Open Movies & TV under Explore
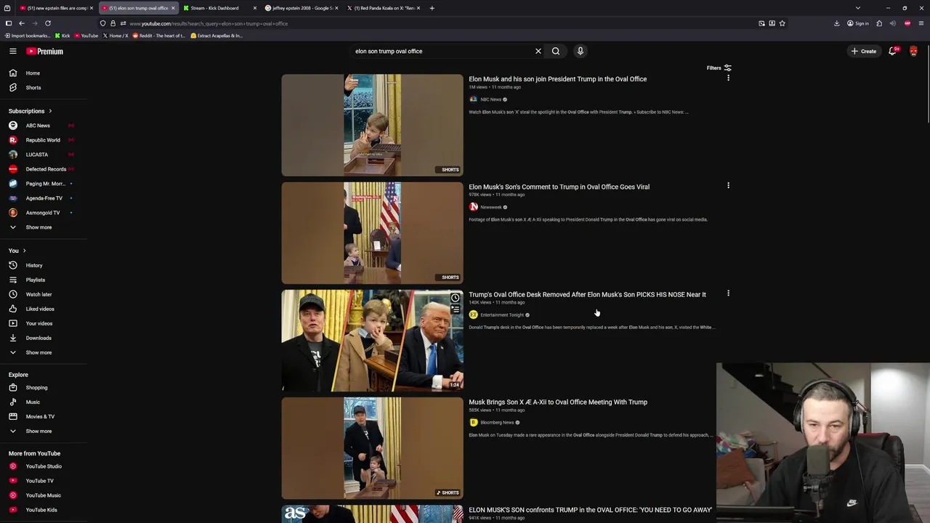This screenshot has height=523, width=930. [40, 416]
